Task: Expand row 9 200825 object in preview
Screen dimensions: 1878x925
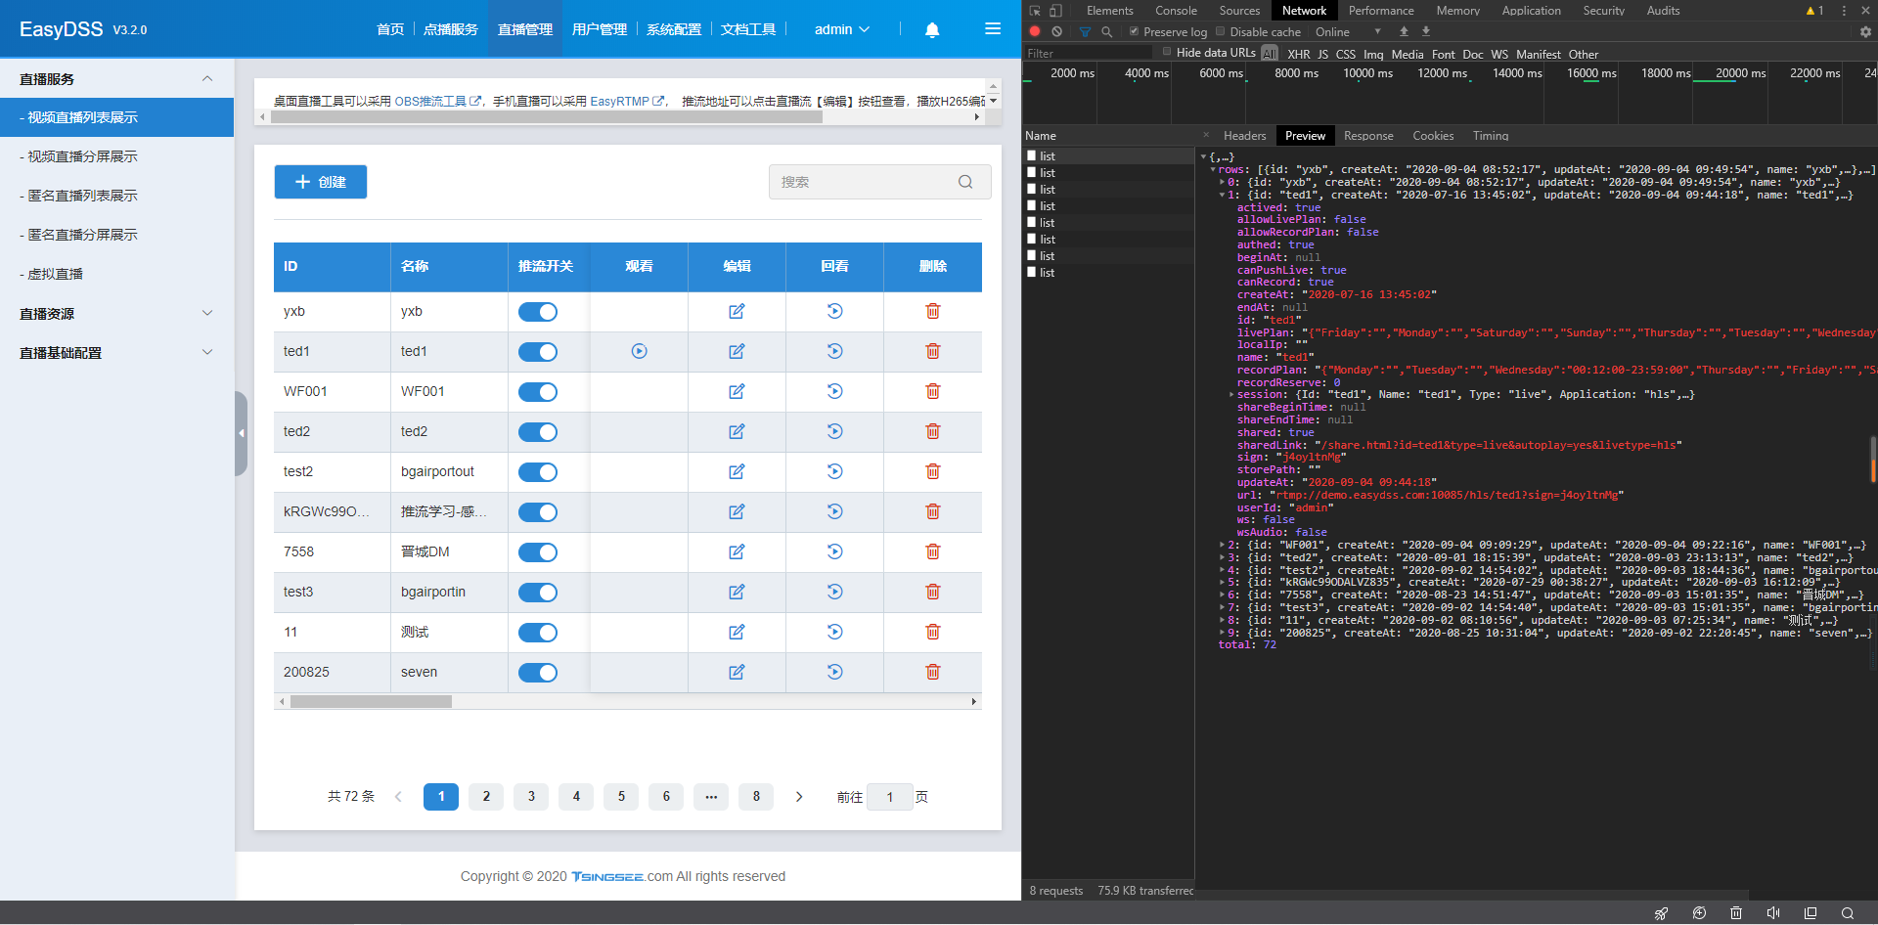Action: (x=1222, y=634)
